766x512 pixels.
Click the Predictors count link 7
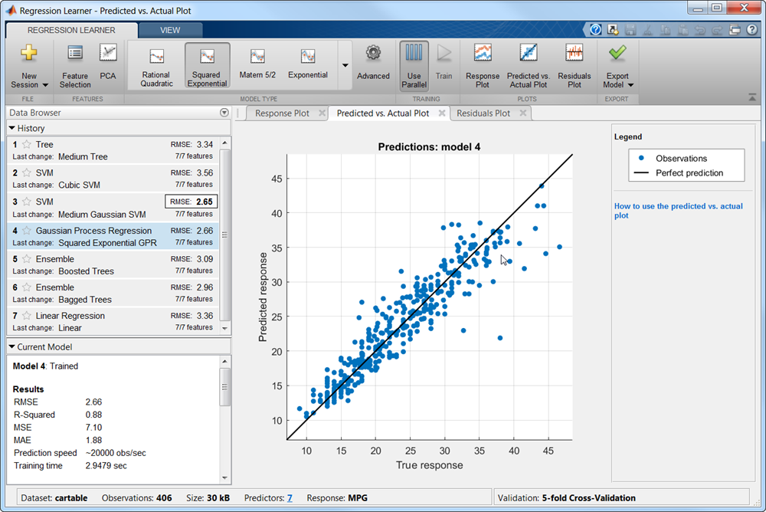[x=290, y=498]
